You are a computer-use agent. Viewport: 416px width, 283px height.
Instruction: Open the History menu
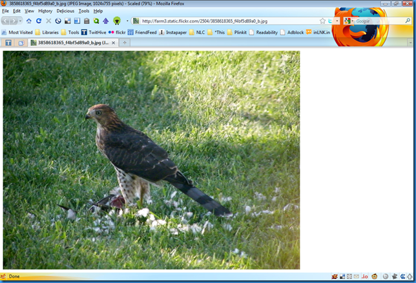pyautogui.click(x=45, y=11)
